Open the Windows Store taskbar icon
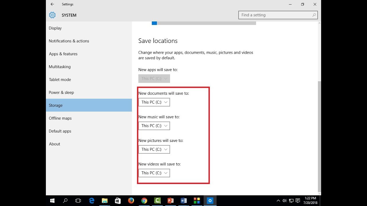 tap(118, 201)
